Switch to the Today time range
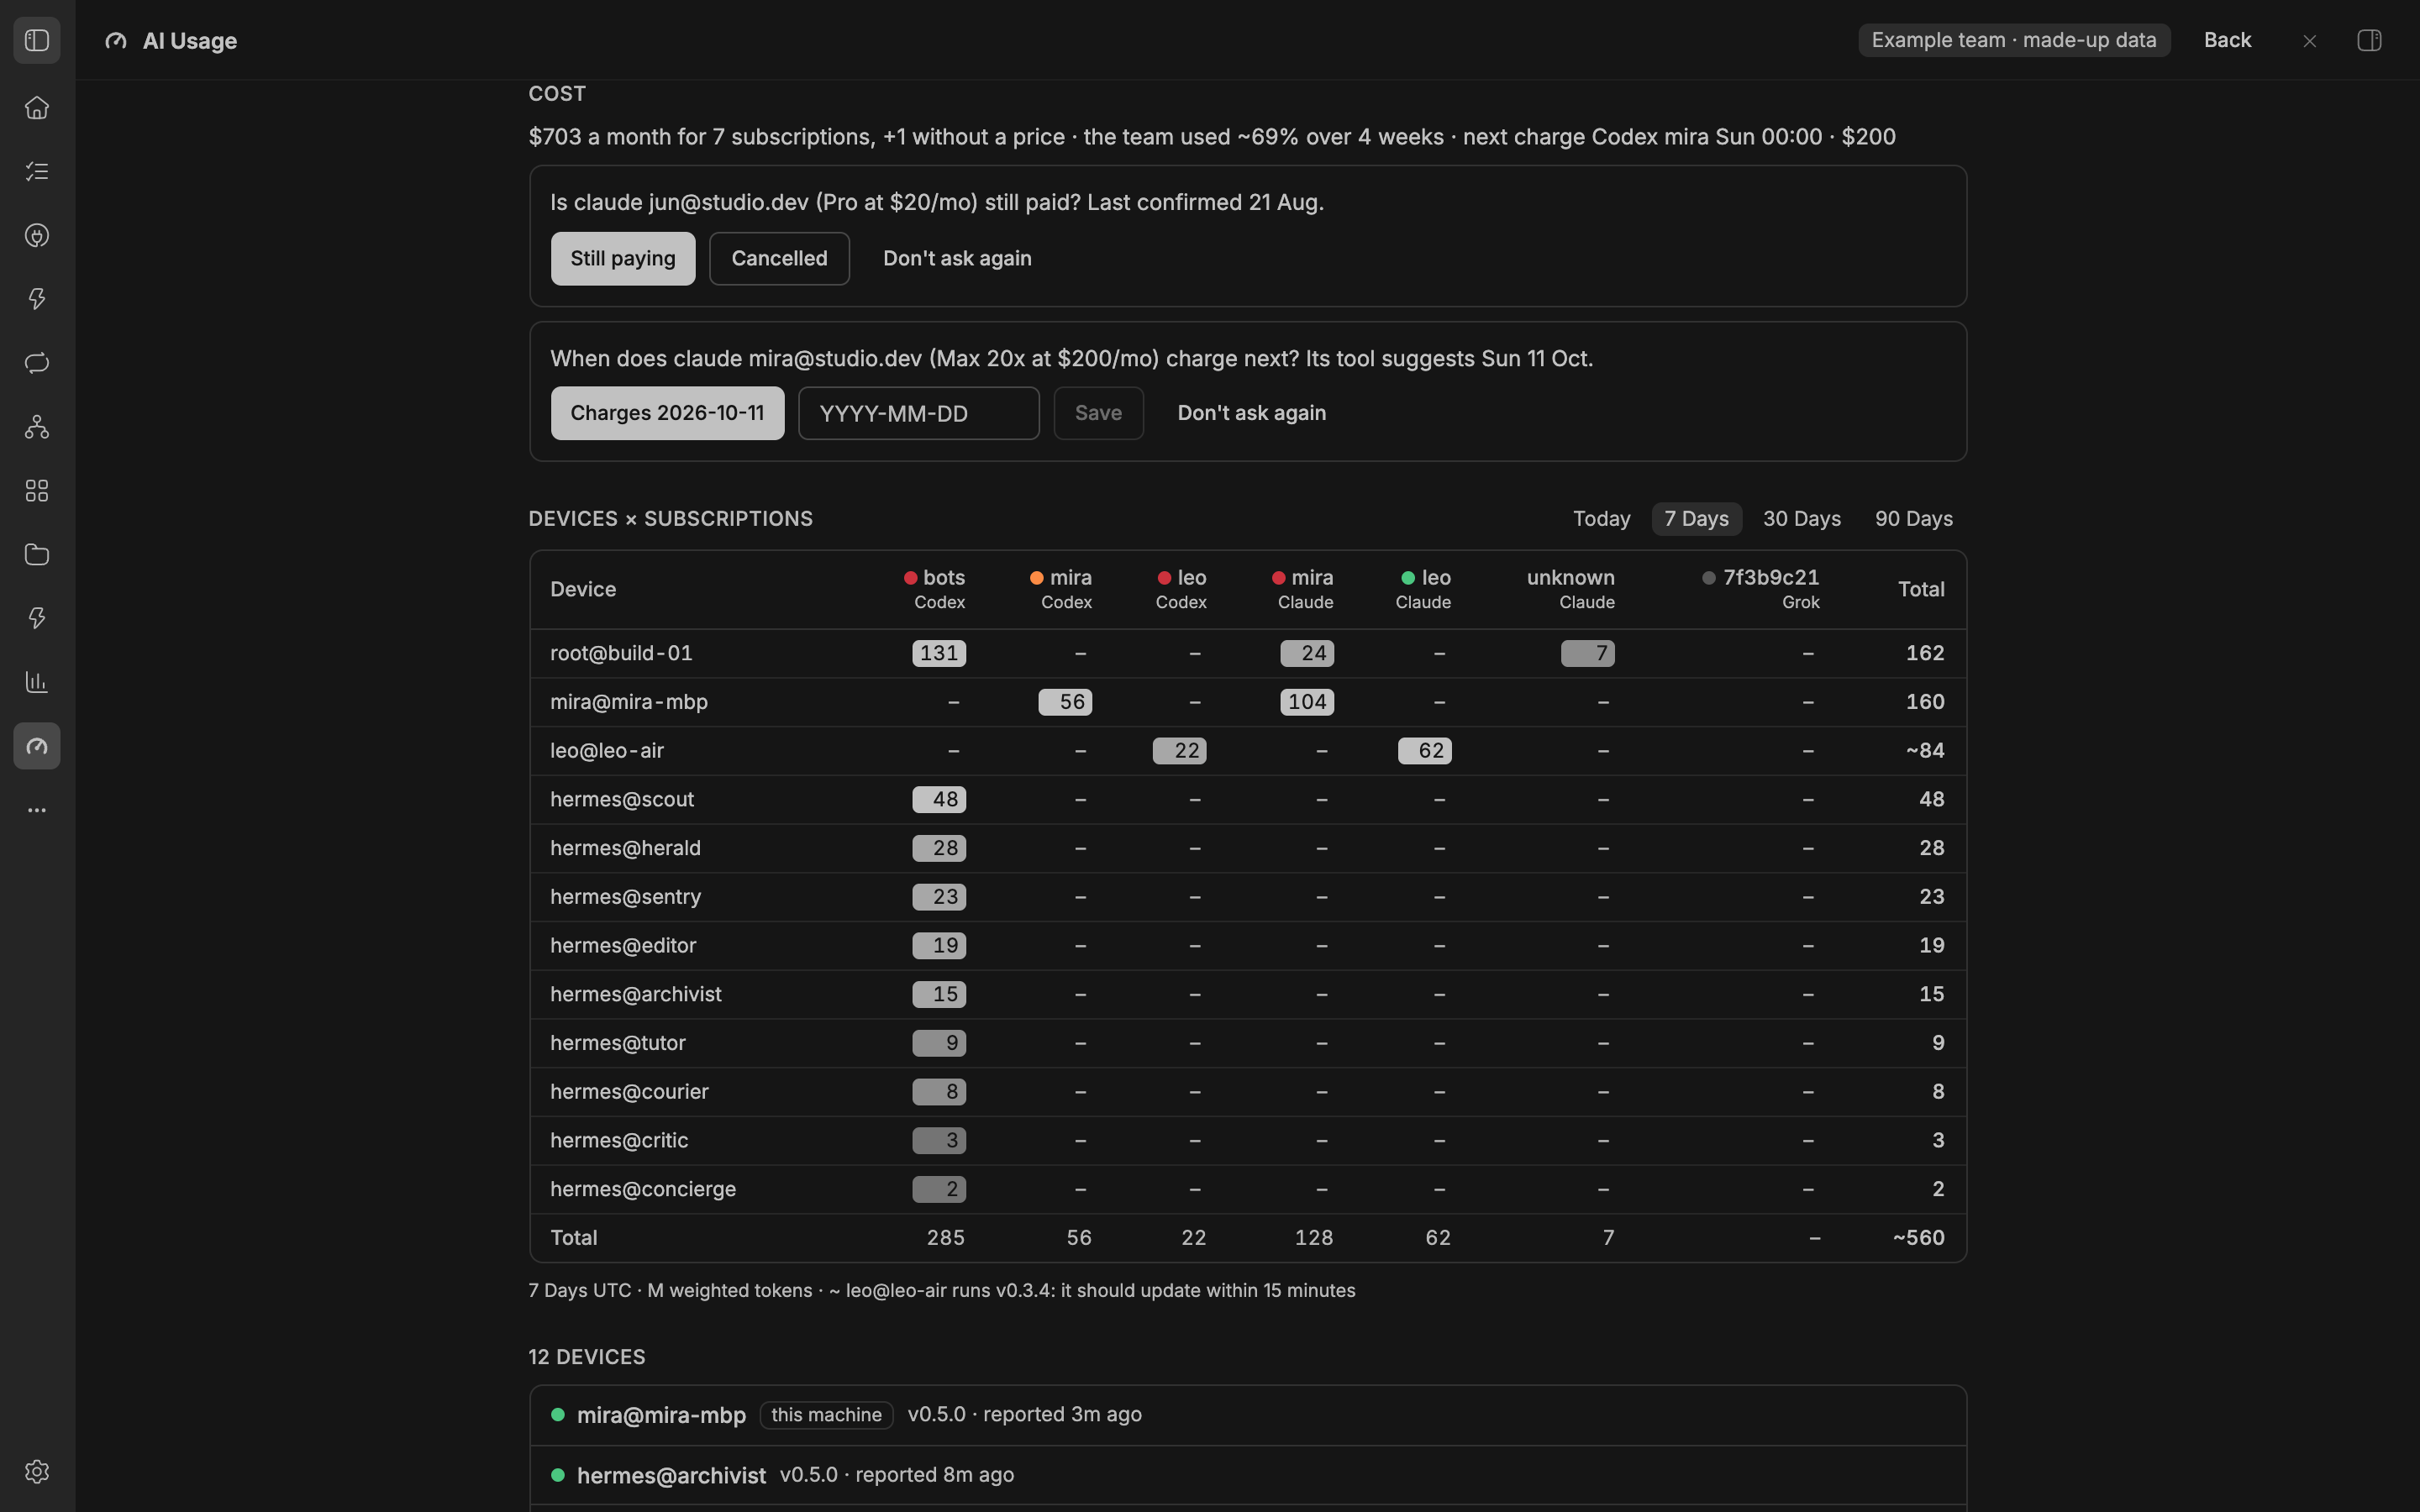This screenshot has height=1512, width=2420. (x=1602, y=519)
